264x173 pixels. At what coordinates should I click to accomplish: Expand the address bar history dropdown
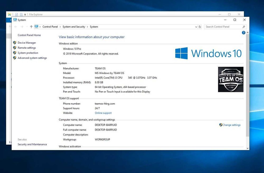(196, 27)
